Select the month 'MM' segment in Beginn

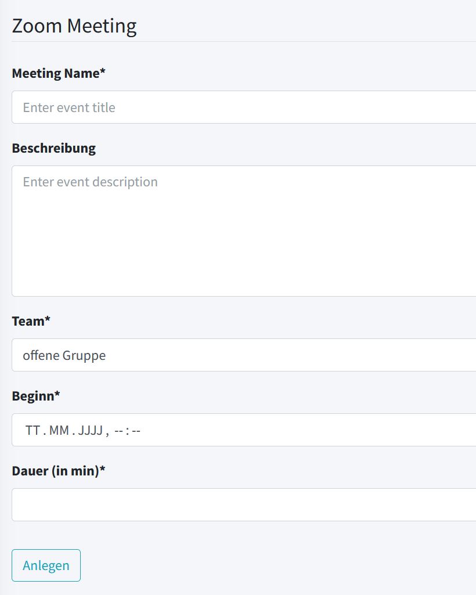coord(59,431)
